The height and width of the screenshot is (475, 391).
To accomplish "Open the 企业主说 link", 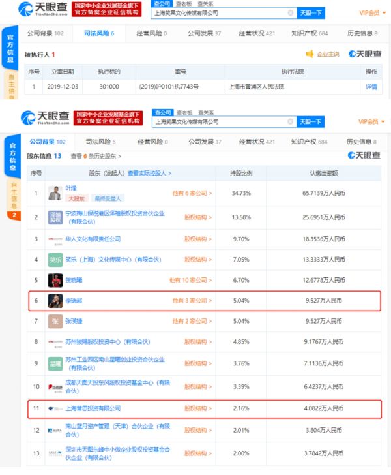I will pyautogui.click(x=328, y=54).
